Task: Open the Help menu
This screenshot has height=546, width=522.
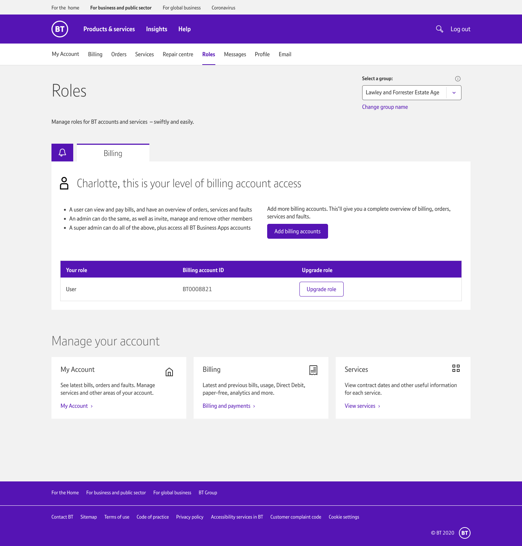Action: [185, 29]
